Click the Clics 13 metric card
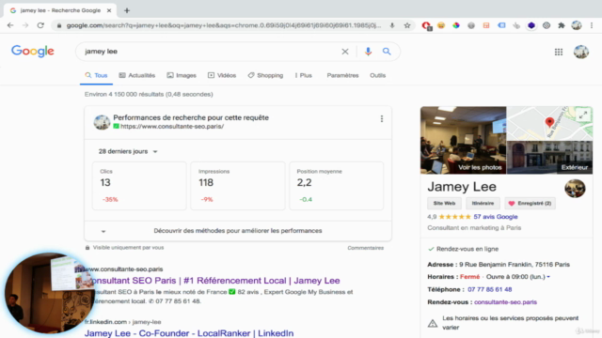Screen dimensions: 602x338 [139, 186]
